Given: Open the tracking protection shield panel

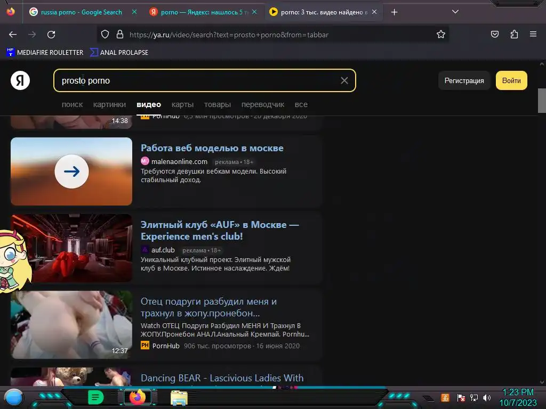Looking at the screenshot, I should point(105,35).
